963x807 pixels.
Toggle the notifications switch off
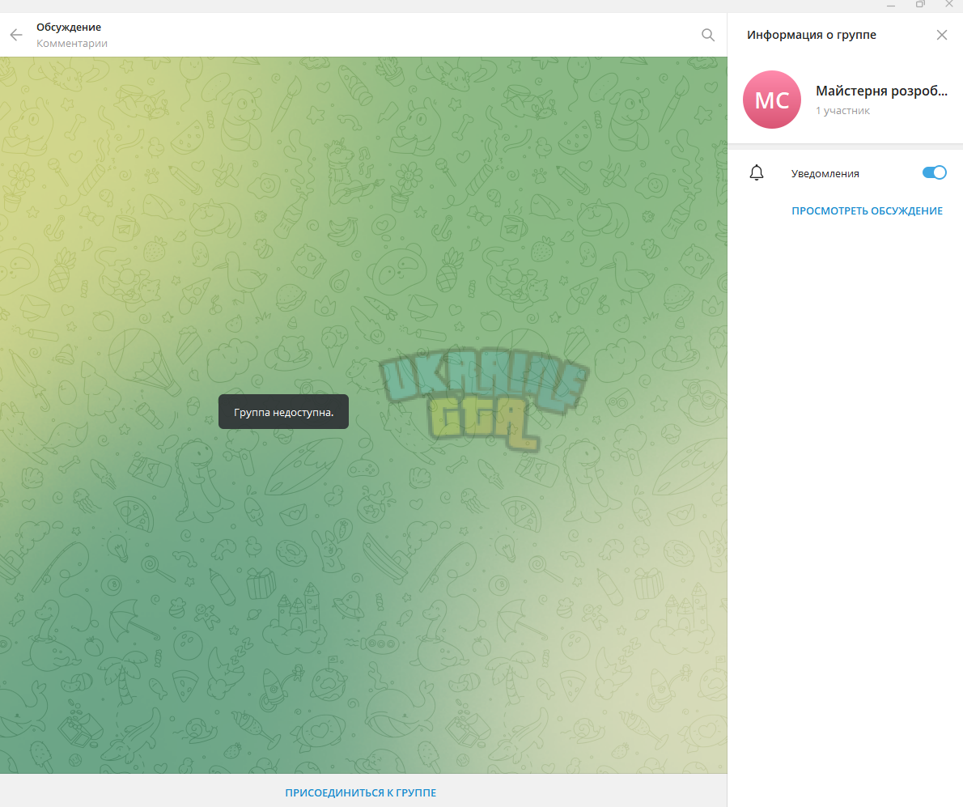[934, 173]
